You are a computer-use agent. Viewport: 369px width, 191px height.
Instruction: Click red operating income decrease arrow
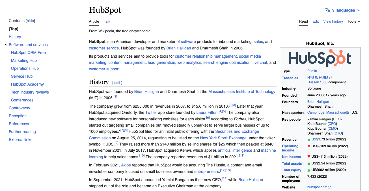309,146
